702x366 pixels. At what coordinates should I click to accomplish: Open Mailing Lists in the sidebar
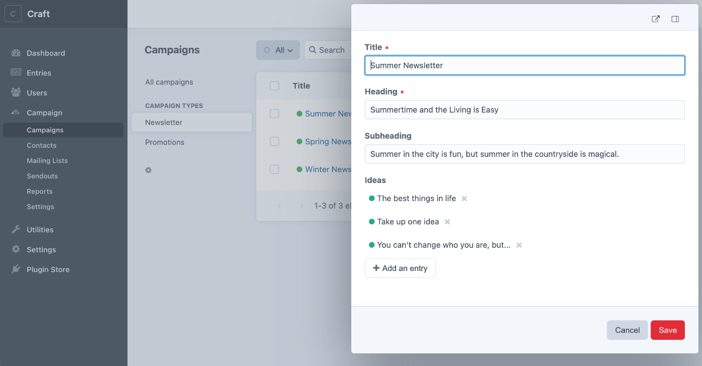tap(47, 161)
